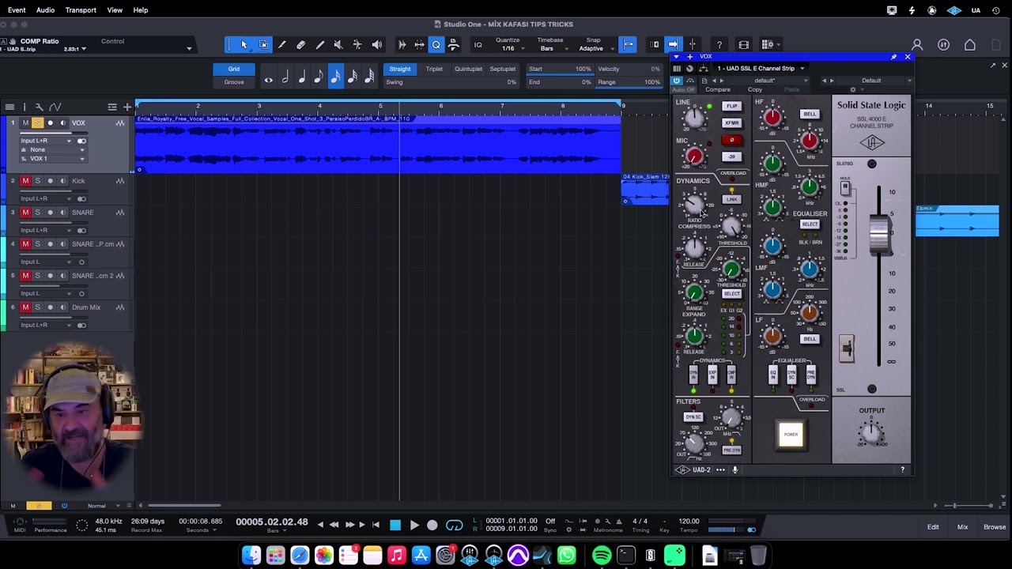Toggle the FLIP button on the channel strip
Screen dimensions: 1012x569
[x=731, y=106]
